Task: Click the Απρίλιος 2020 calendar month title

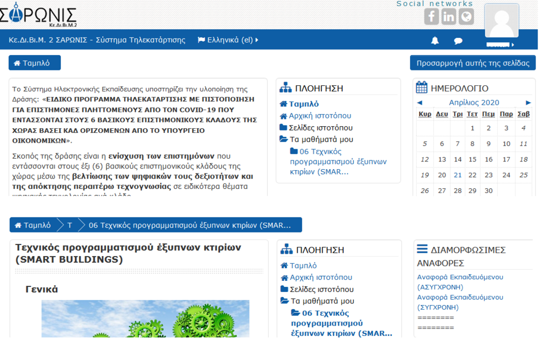Action: click(x=474, y=103)
